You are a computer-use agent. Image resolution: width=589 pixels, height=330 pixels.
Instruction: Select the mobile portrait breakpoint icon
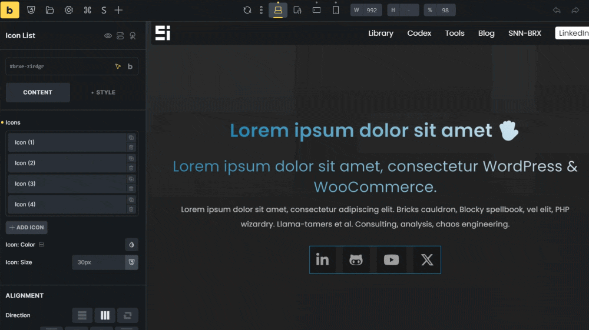click(336, 10)
